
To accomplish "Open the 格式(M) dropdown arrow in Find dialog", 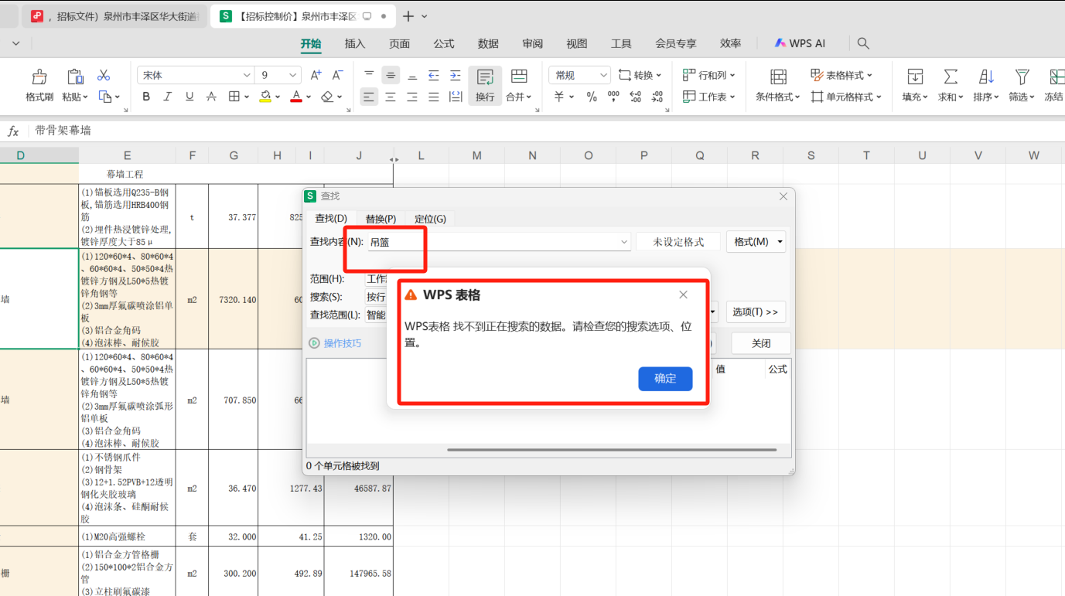I will 780,242.
